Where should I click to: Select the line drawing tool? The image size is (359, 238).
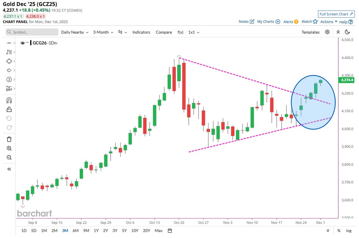point(9,43)
